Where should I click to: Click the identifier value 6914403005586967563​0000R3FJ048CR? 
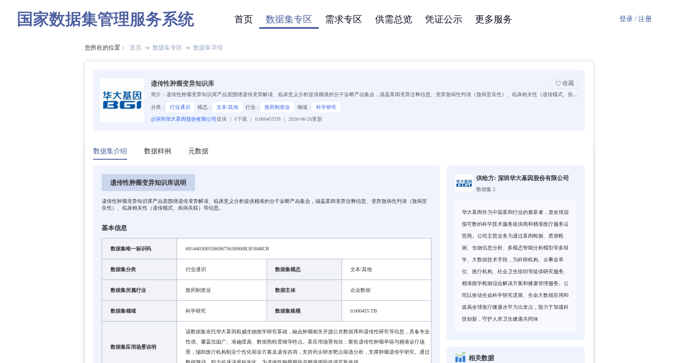pyautogui.click(x=227, y=249)
